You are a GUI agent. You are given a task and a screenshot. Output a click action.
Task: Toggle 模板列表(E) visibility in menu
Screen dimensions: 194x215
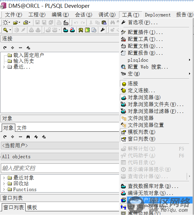(156, 132)
